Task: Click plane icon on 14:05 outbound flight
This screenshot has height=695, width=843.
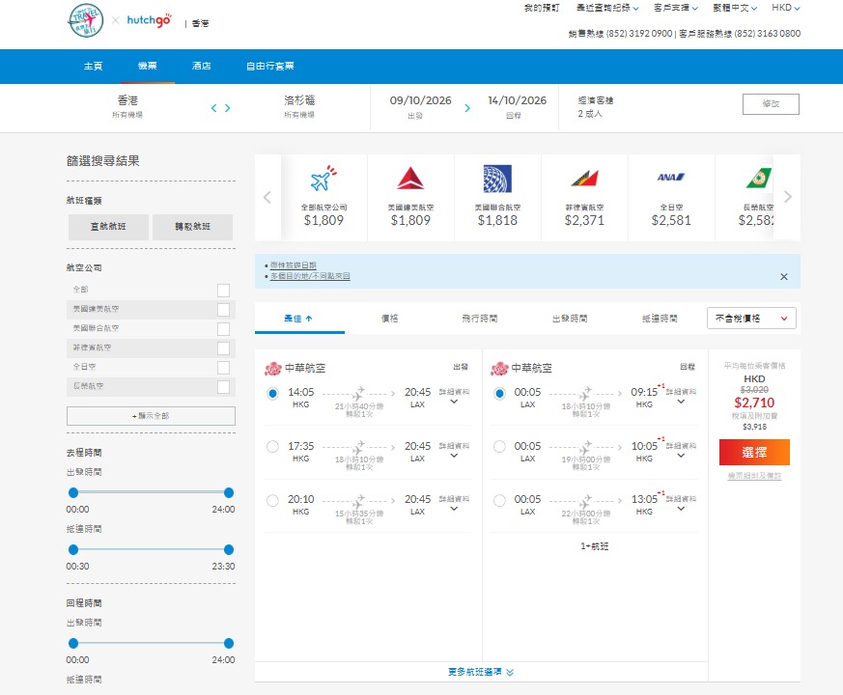Action: [x=358, y=394]
